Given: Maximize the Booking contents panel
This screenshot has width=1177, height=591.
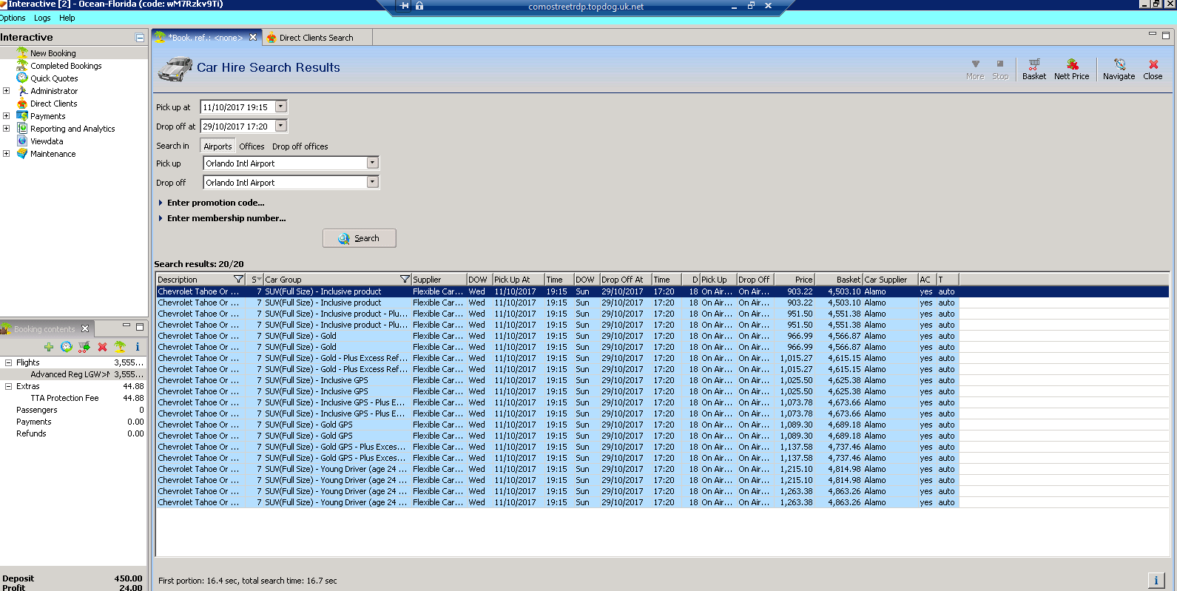Looking at the screenshot, I should [x=139, y=326].
